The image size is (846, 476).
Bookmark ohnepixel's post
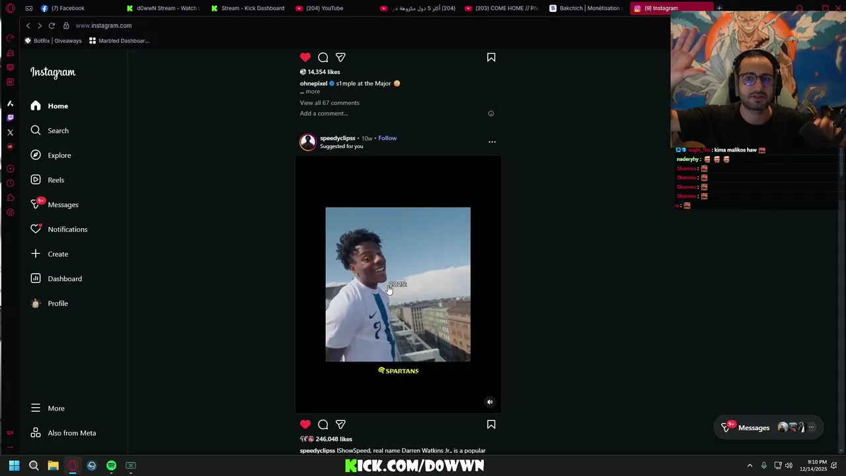[491, 58]
